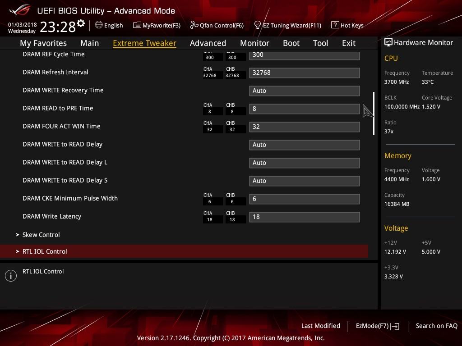Edit DRAM CKE Minimum Pulse Width field

305,199
